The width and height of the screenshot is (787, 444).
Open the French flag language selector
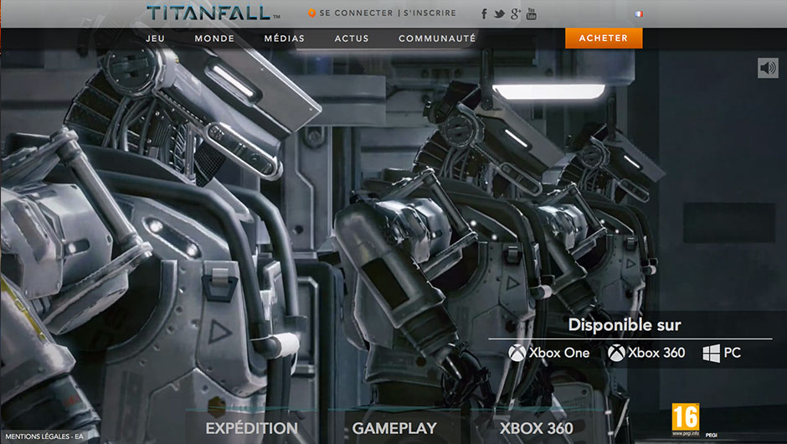(x=639, y=13)
